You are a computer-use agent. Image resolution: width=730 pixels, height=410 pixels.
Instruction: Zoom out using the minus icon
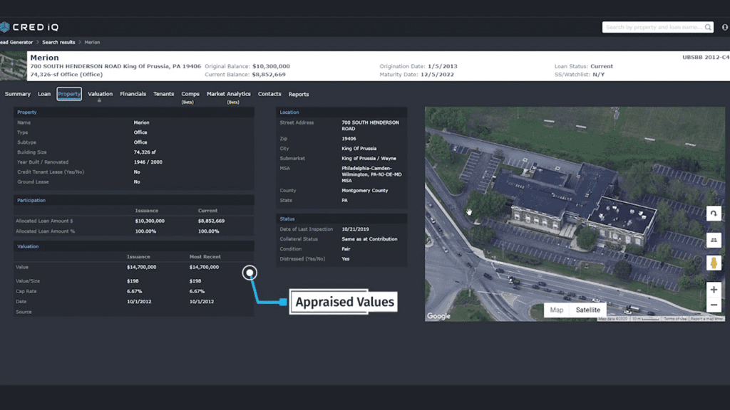pyautogui.click(x=715, y=305)
